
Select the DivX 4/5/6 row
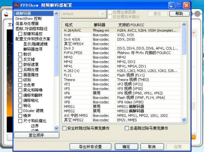(122, 40)
